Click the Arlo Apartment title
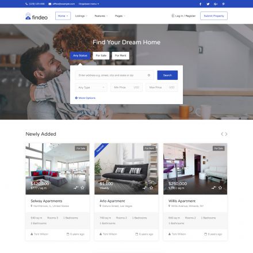The height and width of the screenshot is (253, 253). coord(112,201)
